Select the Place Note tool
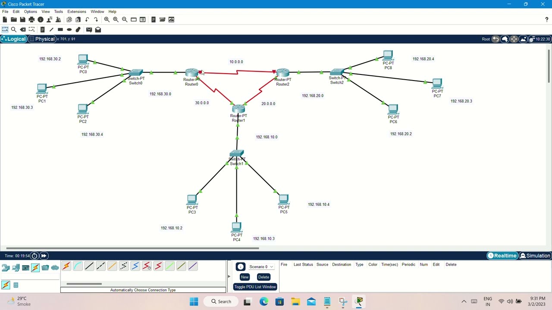 click(x=42, y=29)
